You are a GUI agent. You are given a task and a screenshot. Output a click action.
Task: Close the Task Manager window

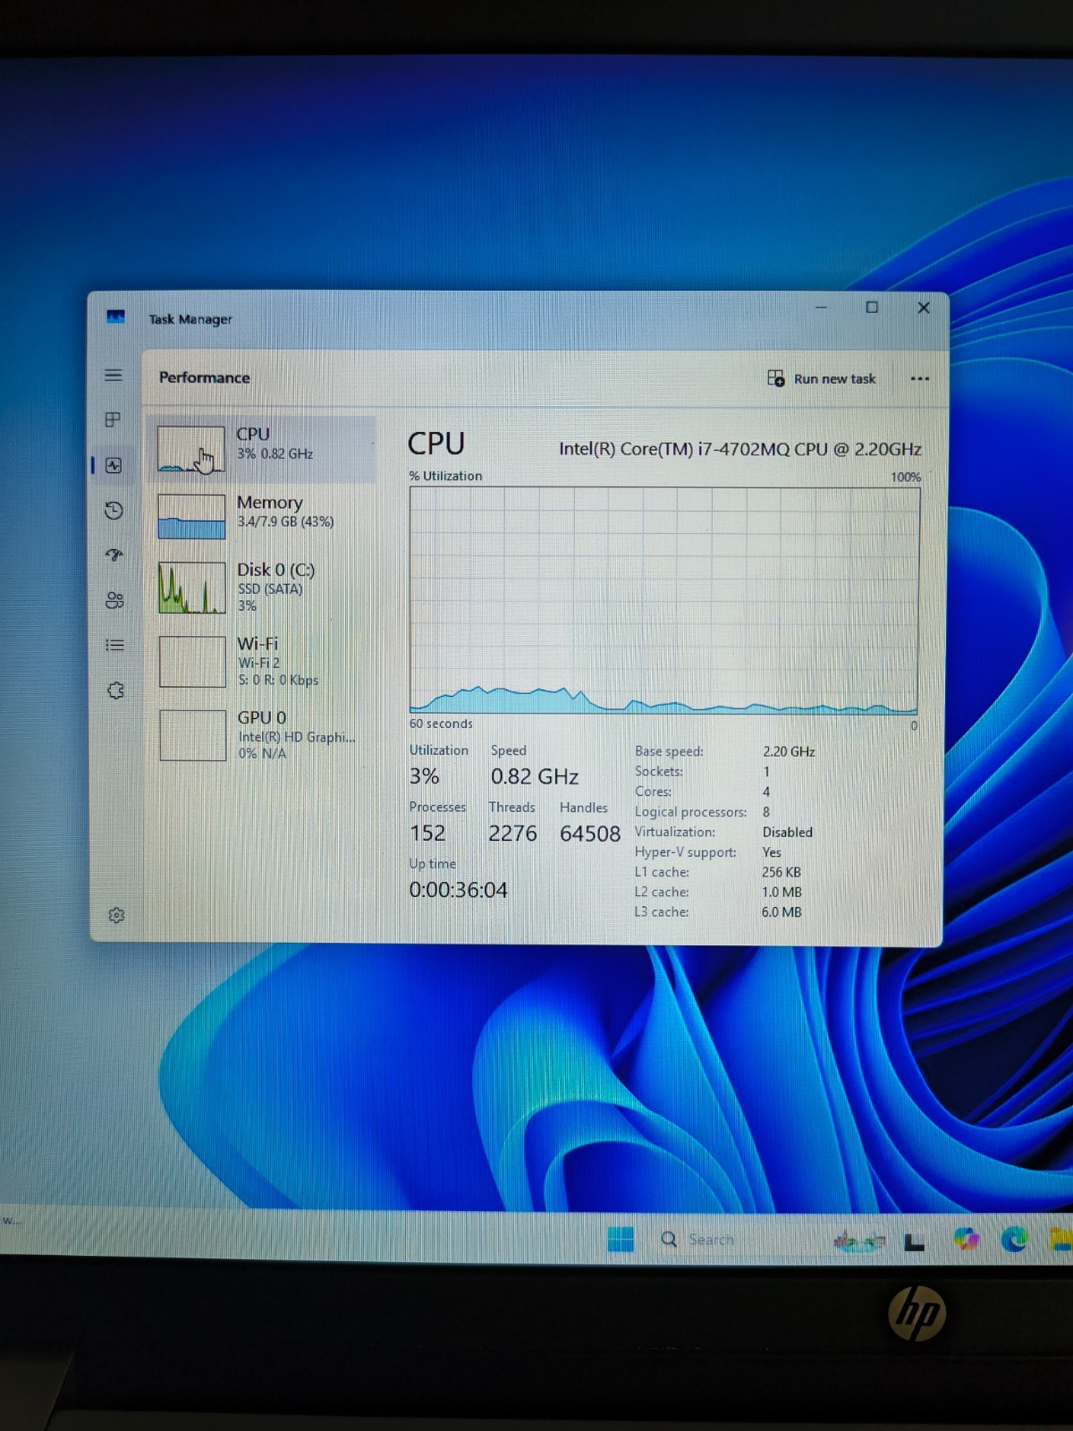[x=924, y=308]
